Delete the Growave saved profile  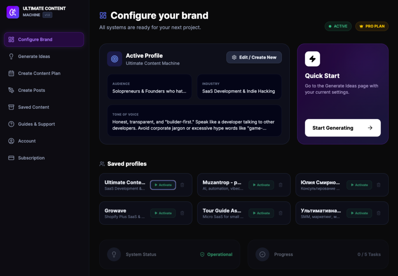tap(182, 213)
